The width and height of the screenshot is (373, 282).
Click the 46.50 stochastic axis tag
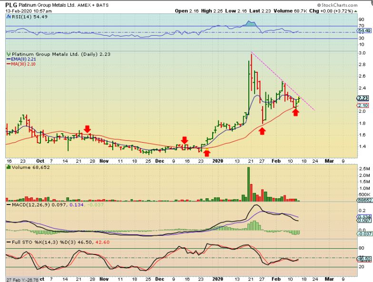[364, 259]
